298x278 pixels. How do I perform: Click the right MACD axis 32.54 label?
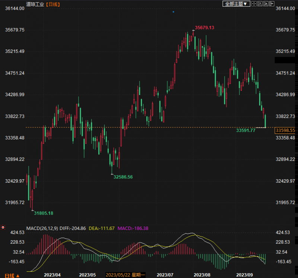[x=281, y=252]
